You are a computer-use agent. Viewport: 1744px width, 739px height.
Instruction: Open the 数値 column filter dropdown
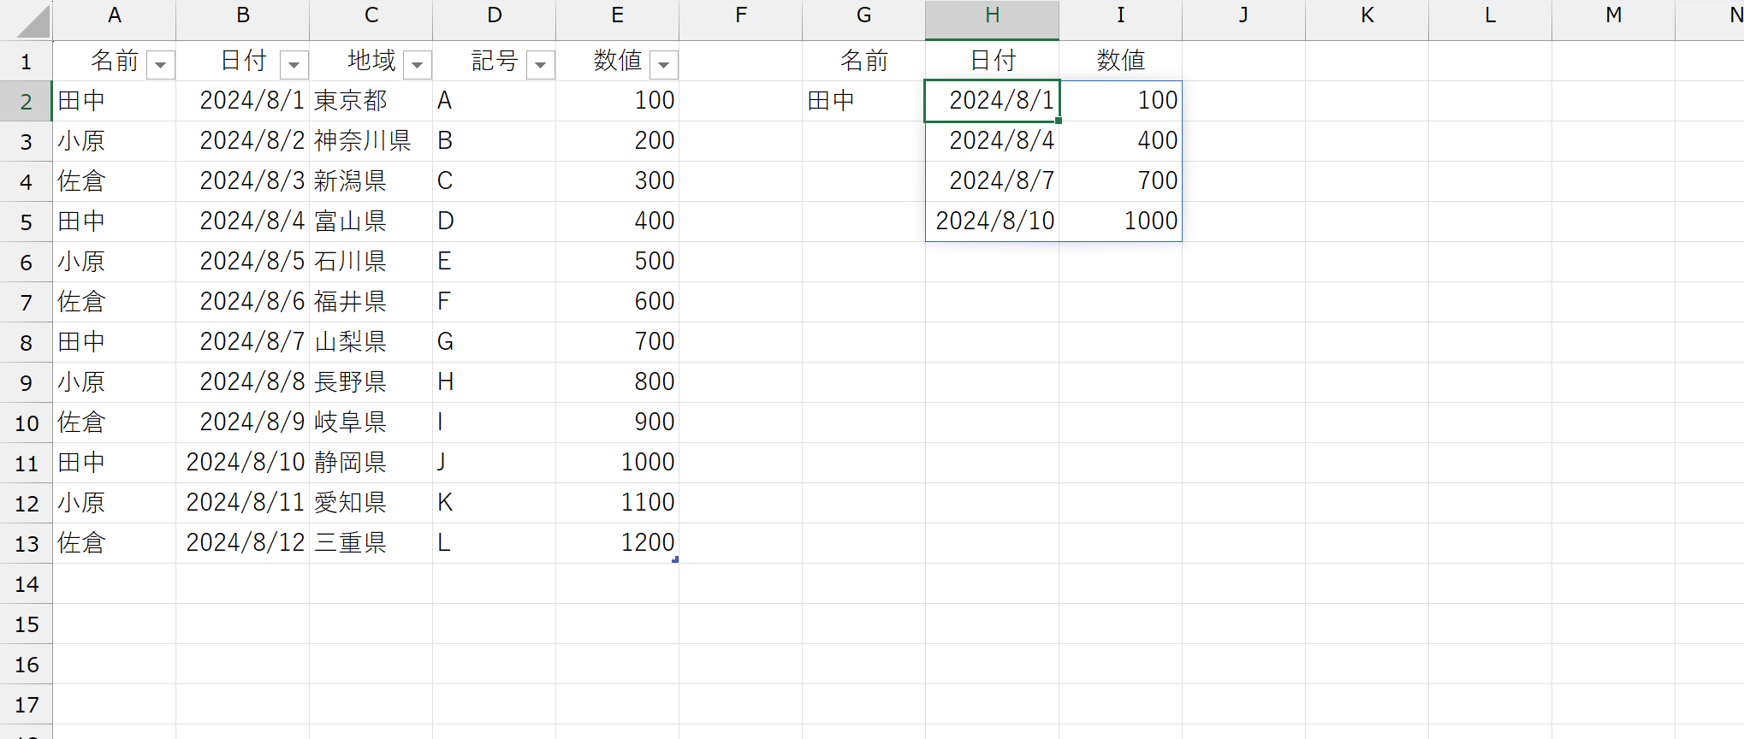tap(663, 65)
